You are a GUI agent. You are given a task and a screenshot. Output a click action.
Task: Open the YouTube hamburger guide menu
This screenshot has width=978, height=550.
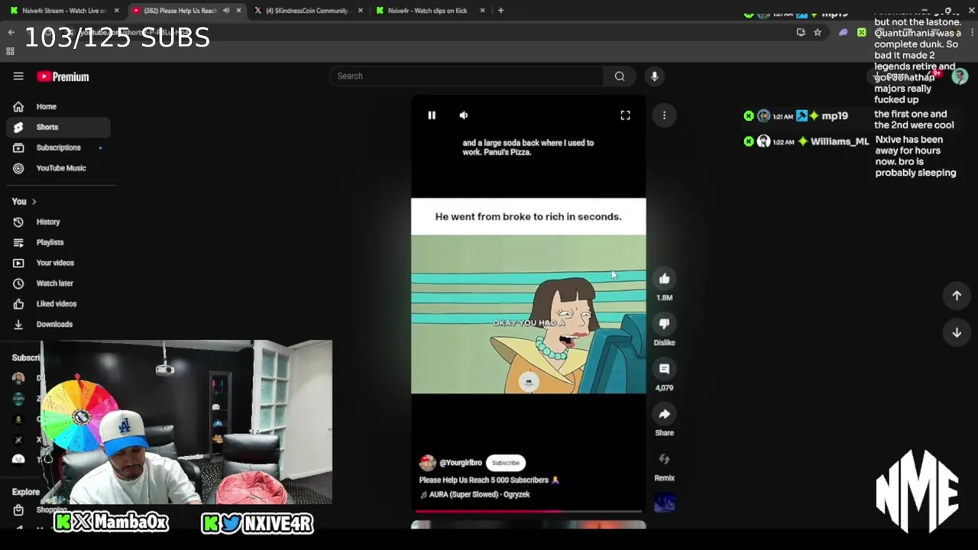(18, 76)
